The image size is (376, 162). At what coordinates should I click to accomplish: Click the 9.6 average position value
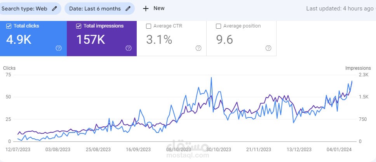click(x=224, y=40)
